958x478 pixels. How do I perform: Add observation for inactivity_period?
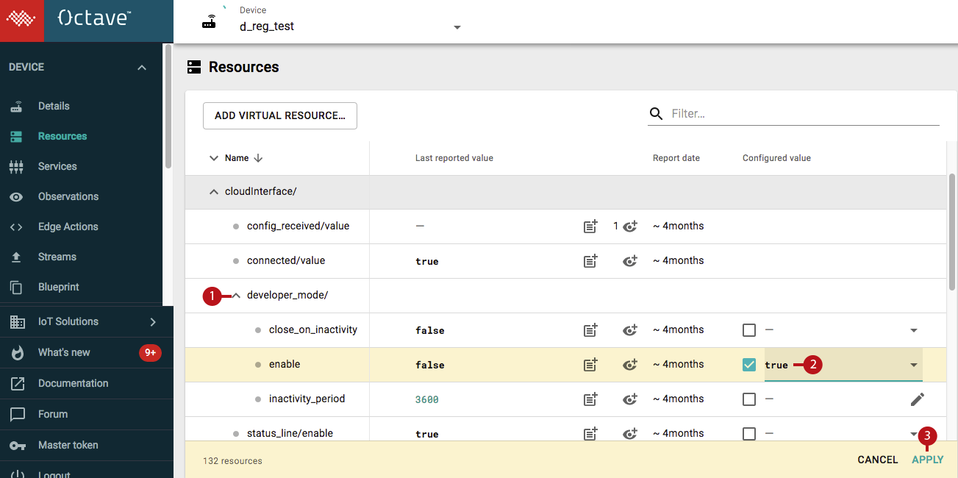[x=629, y=399]
